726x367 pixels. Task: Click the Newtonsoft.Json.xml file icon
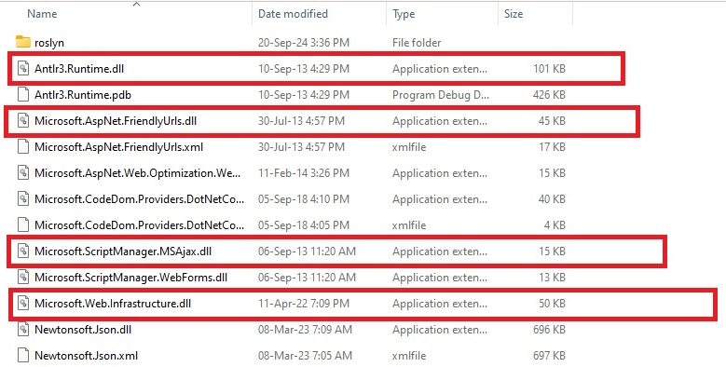click(x=23, y=356)
